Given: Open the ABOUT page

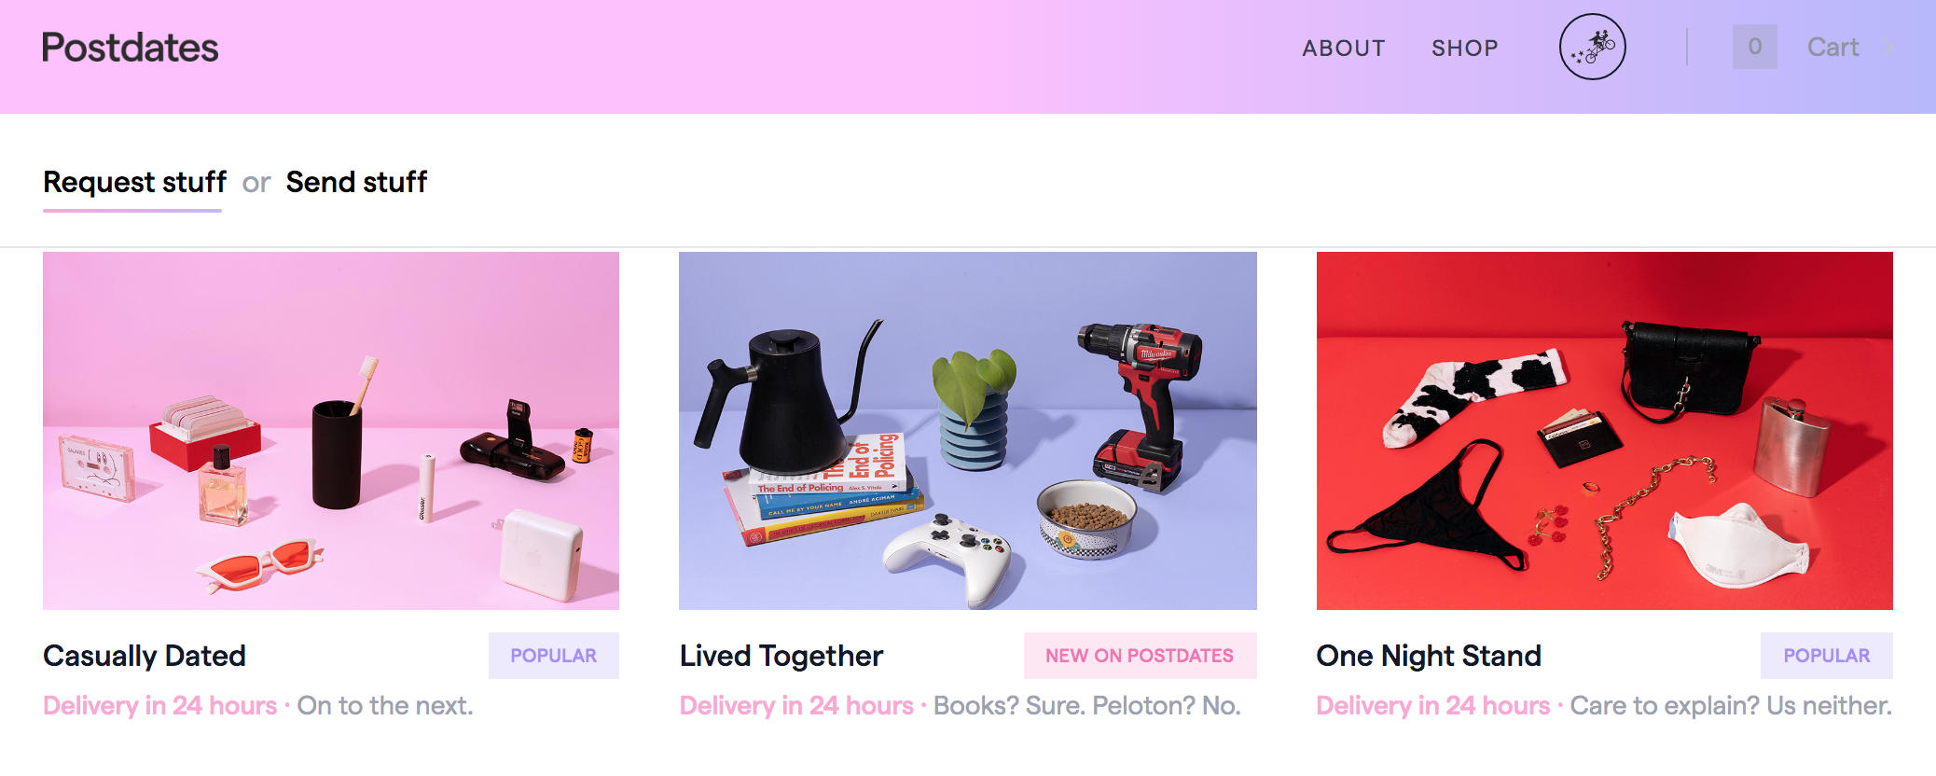Looking at the screenshot, I should click(x=1344, y=48).
